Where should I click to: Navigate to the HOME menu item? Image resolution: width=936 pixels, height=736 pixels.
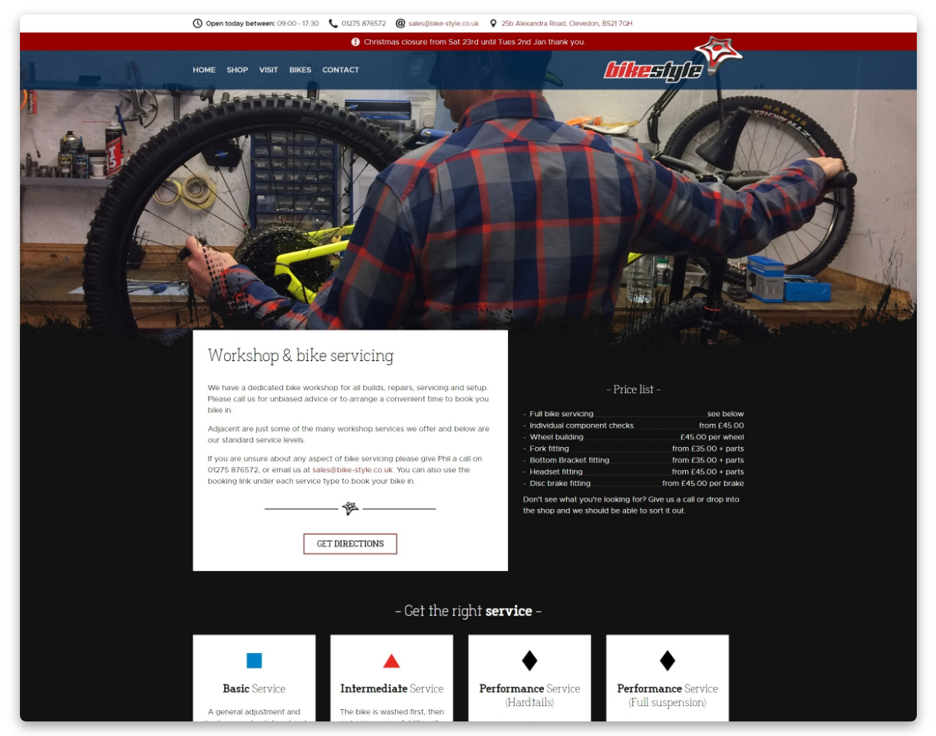(x=203, y=70)
